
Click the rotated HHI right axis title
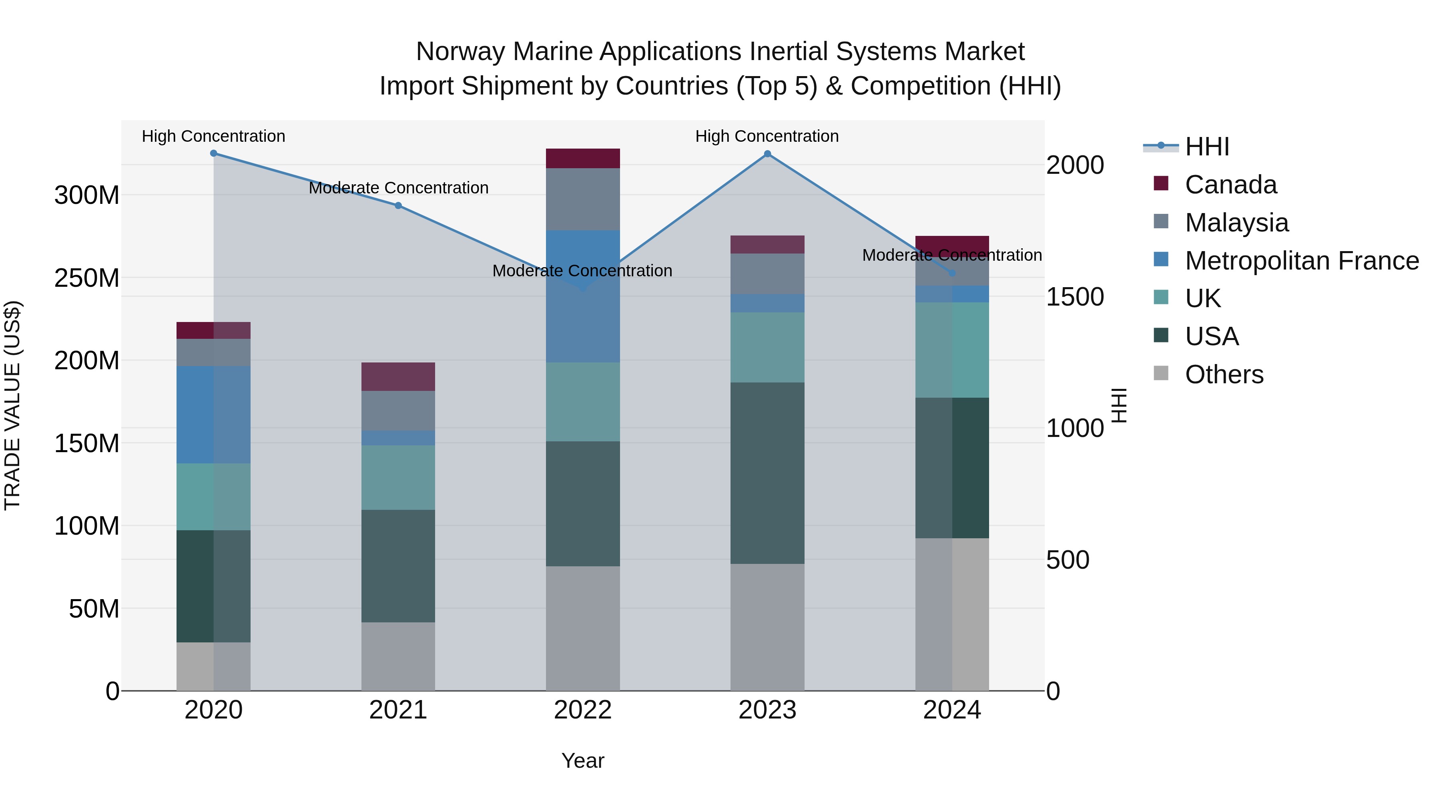point(1119,405)
